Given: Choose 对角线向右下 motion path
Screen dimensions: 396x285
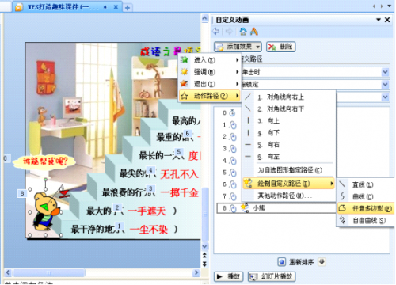Looking at the screenshot, I should 289,109.
